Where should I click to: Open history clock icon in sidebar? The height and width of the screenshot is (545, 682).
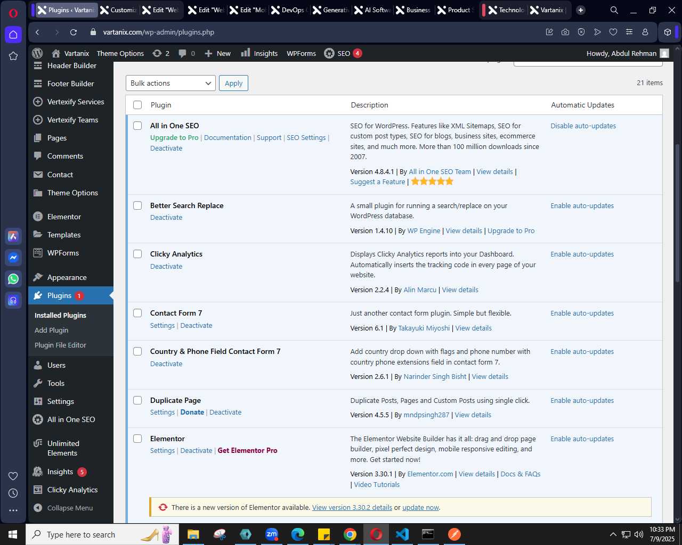pyautogui.click(x=13, y=493)
